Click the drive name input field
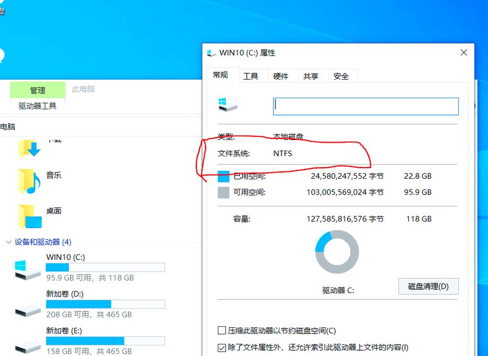 (x=366, y=106)
